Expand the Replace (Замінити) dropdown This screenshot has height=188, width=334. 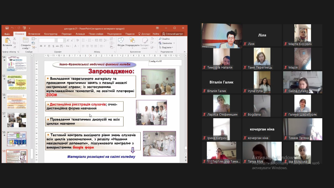[x=167, y=43]
